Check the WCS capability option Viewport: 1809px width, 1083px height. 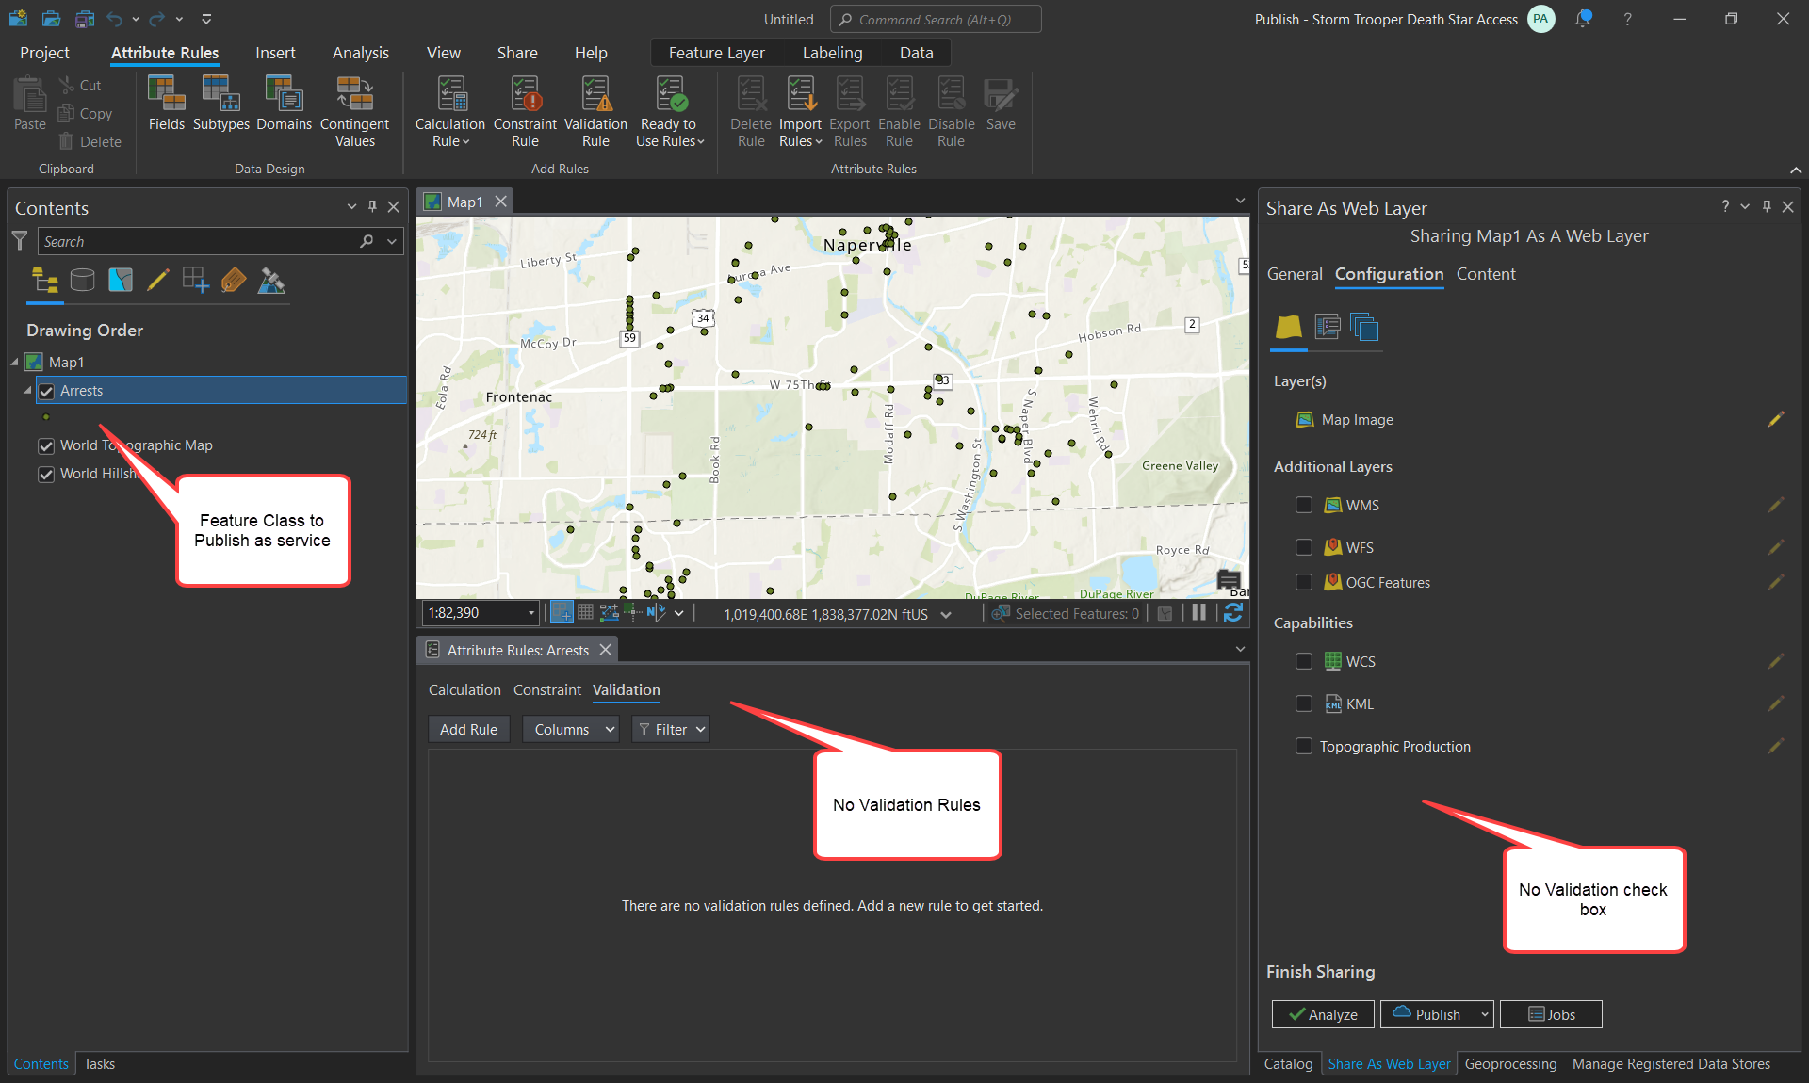point(1304,661)
